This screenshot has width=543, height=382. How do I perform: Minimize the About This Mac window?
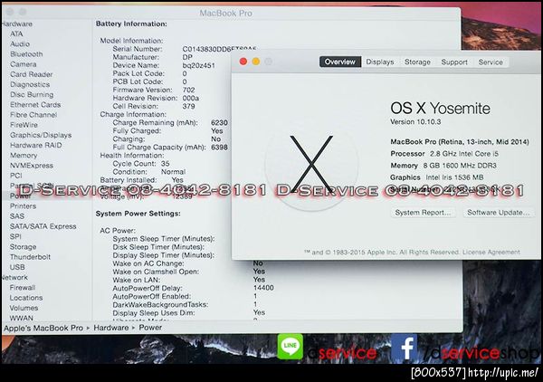[x=255, y=62]
